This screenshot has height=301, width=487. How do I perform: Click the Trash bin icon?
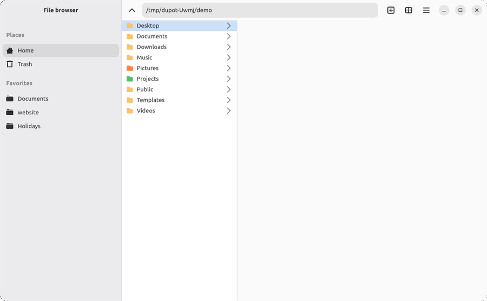[10, 64]
